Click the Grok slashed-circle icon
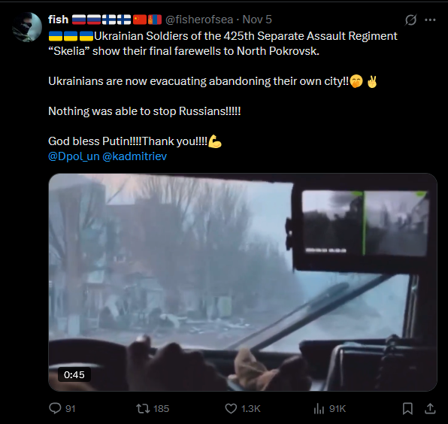Viewport: 448px width, 424px height. (x=410, y=20)
